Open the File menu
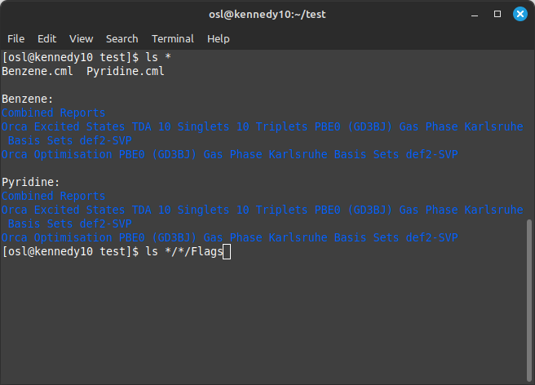 16,39
